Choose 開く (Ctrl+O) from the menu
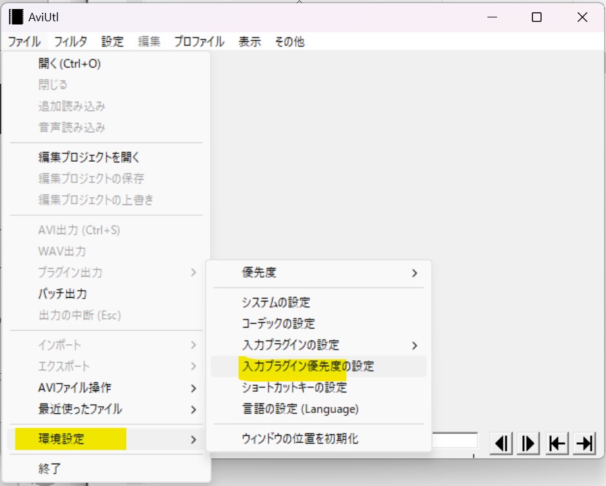606x486 pixels. coord(106,63)
